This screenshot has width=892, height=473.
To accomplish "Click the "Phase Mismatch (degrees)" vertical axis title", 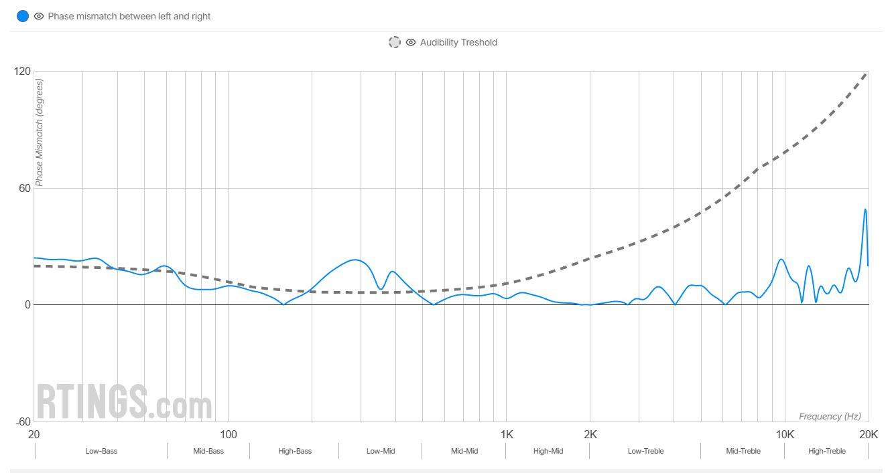I will point(39,132).
